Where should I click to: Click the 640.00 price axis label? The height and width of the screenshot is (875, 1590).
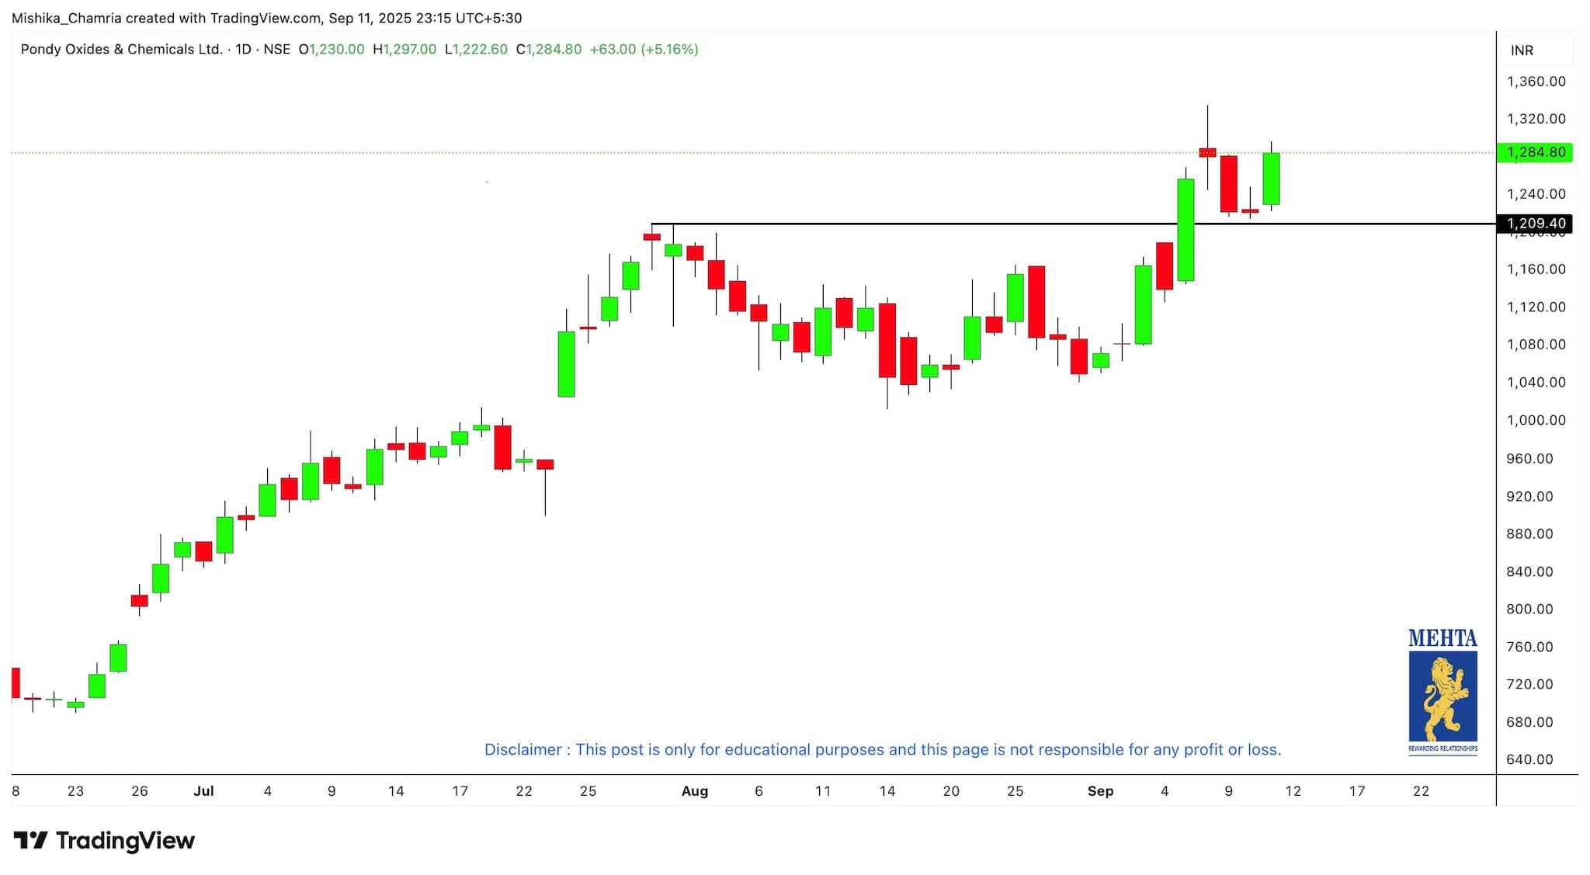1529,759
